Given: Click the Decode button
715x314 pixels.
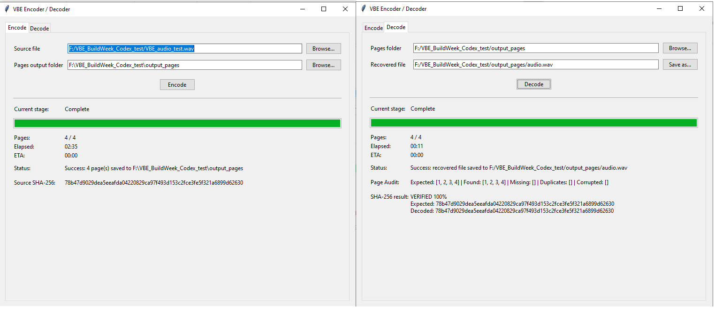Looking at the screenshot, I should pos(534,84).
